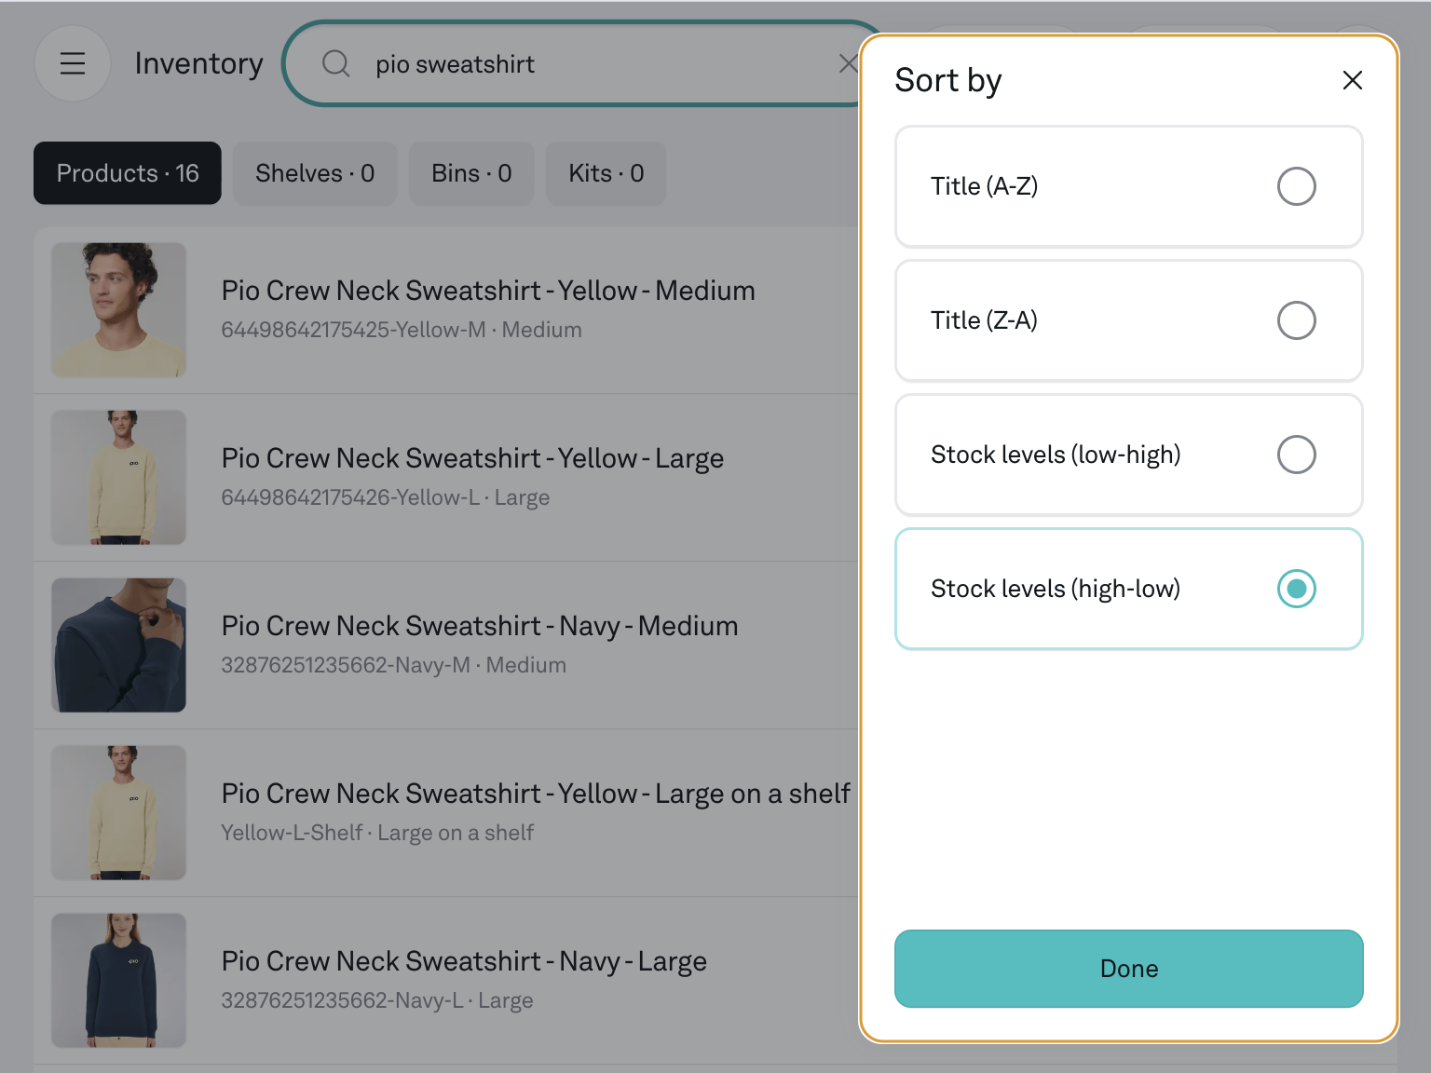Switch to the Shelves tab
The image size is (1431, 1073).
point(315,173)
